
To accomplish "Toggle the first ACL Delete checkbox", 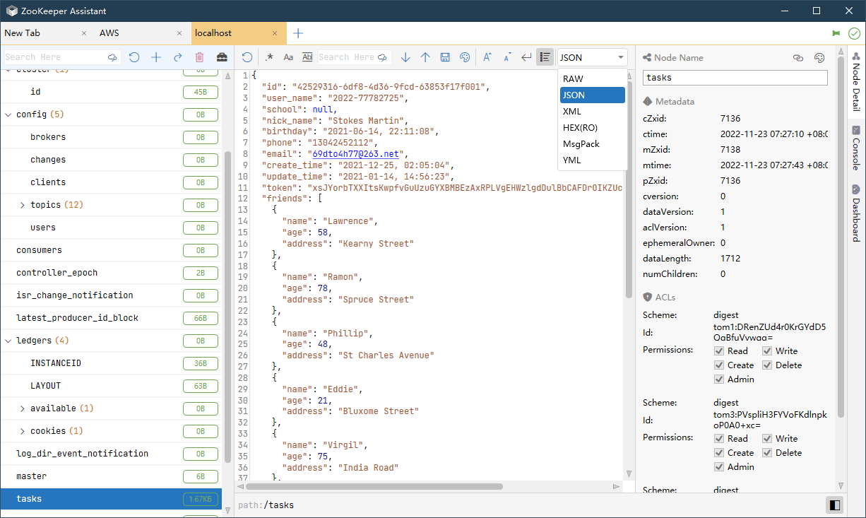I will (767, 365).
